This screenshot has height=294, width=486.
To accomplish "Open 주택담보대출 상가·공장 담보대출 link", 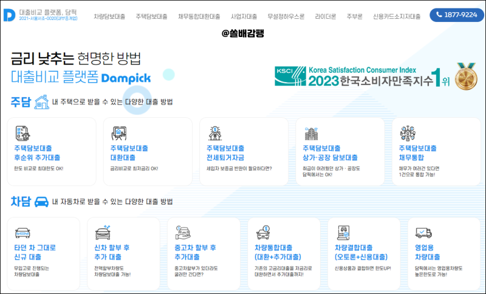I will click(330, 152).
